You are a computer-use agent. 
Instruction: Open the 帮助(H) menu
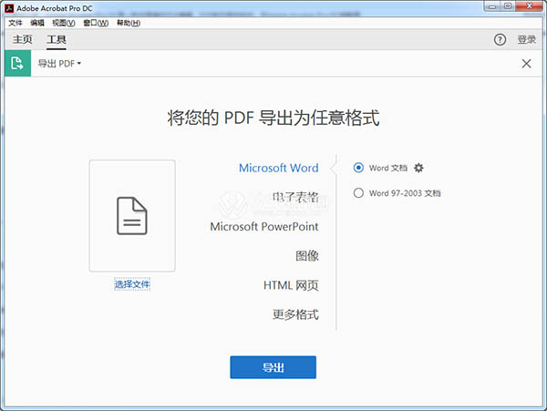pos(129,23)
